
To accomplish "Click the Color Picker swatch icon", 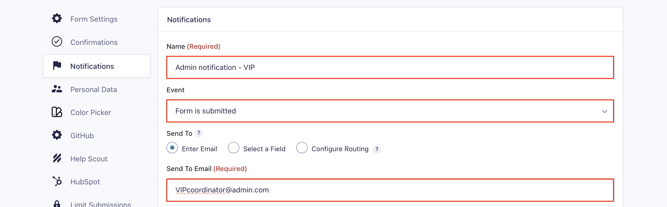I will pos(57,112).
